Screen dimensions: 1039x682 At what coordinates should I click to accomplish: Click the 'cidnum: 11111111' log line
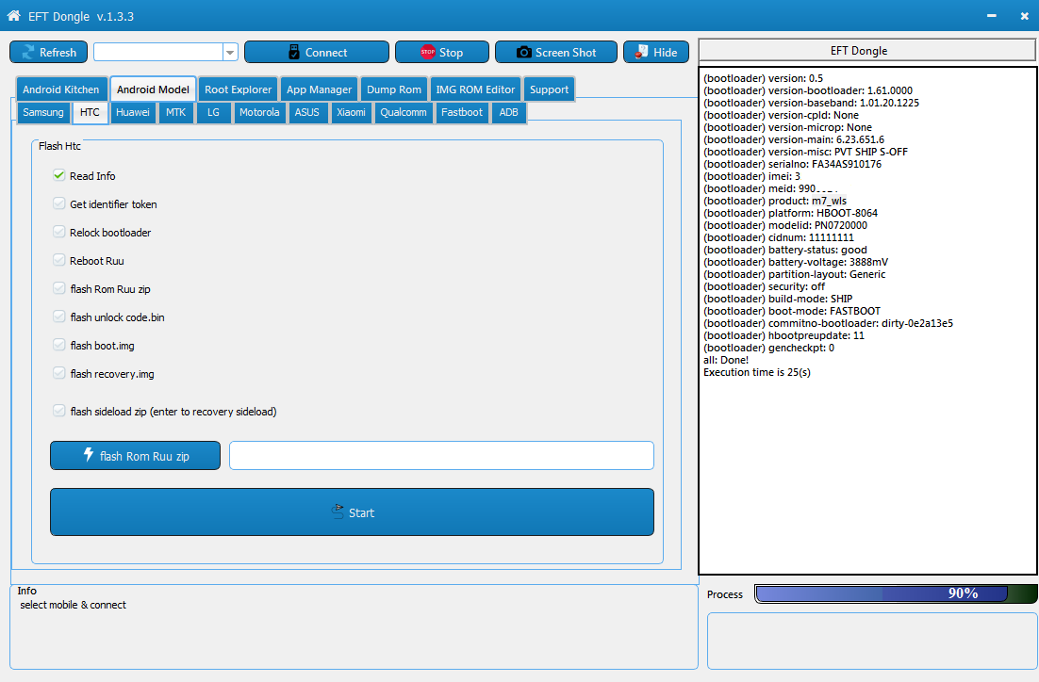tap(779, 237)
